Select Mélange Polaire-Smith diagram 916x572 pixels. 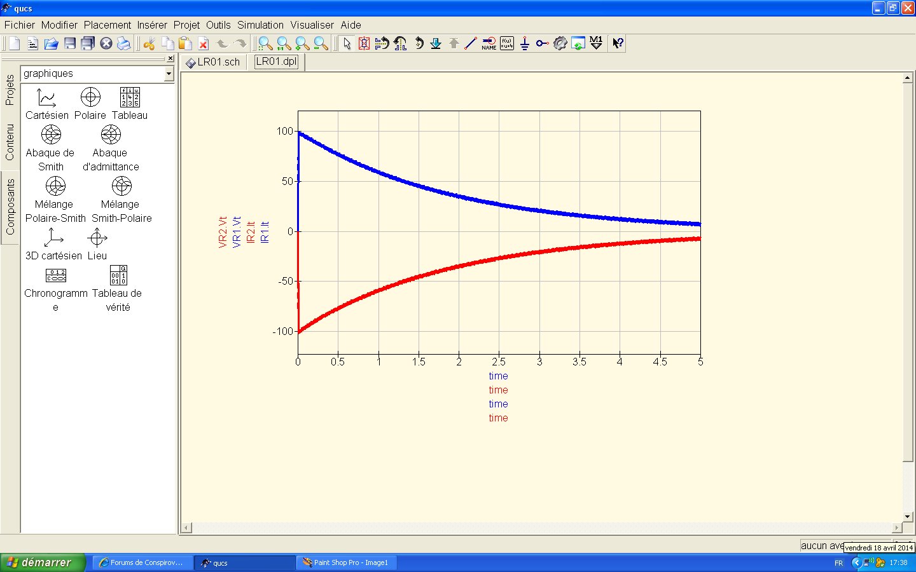(x=55, y=200)
